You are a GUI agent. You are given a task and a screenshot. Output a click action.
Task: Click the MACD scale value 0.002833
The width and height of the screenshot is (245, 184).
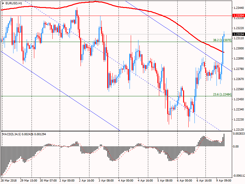pos(239,134)
